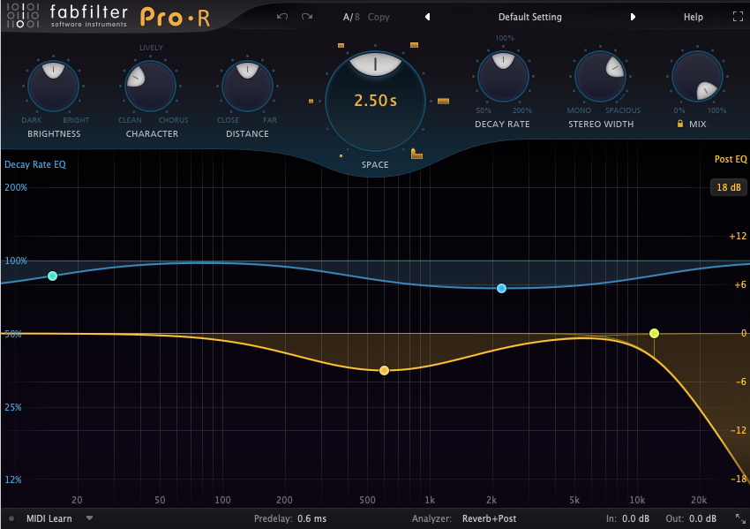The image size is (750, 529).
Task: Click the Decay Rate EQ label
Action: tap(35, 164)
